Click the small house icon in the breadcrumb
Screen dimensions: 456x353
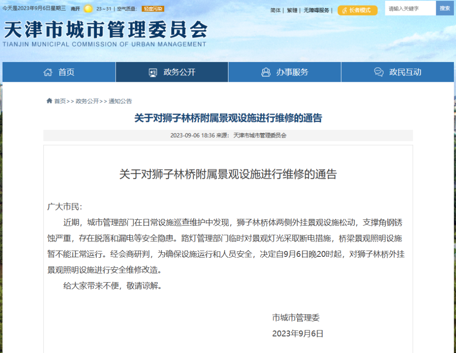[49, 101]
